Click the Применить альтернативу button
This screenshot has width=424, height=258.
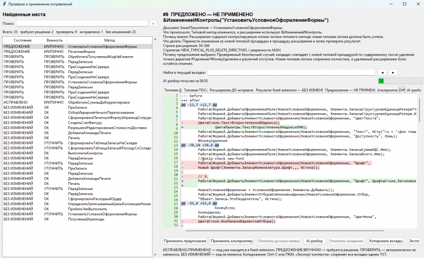tap(232, 241)
